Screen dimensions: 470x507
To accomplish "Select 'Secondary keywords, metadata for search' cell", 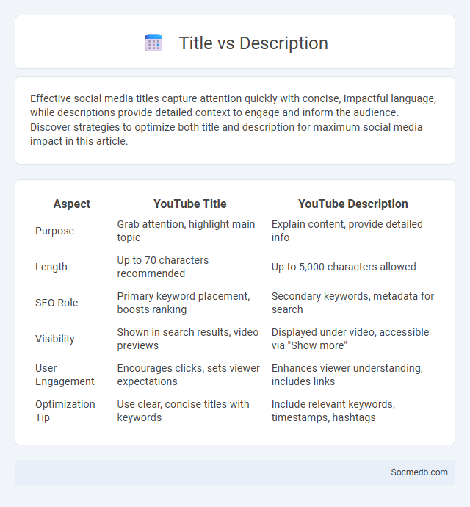I will click(x=353, y=302).
